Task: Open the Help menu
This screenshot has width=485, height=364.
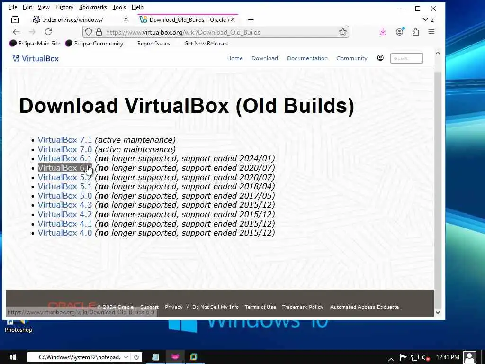Action: pyautogui.click(x=137, y=7)
